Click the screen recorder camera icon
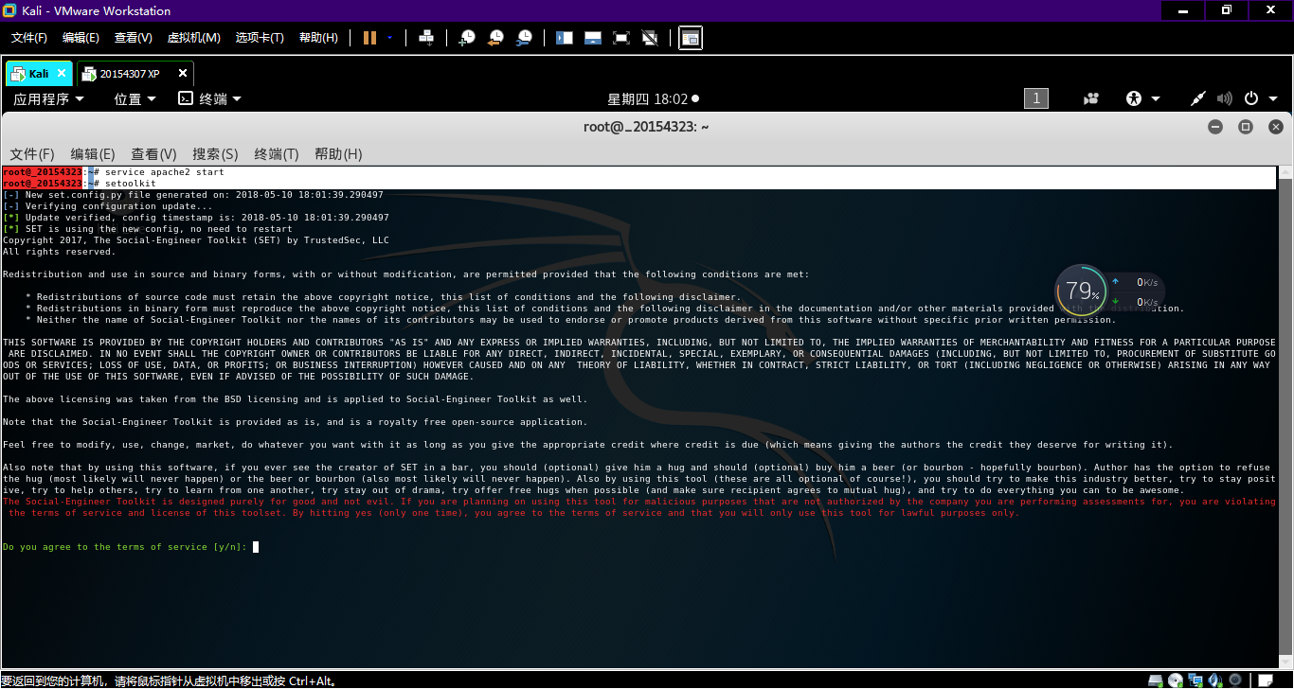 pyautogui.click(x=1092, y=98)
